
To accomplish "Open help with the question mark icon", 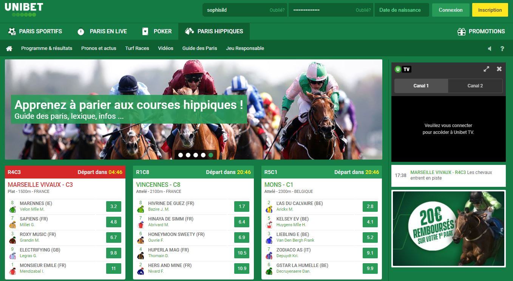I will 502,48.
